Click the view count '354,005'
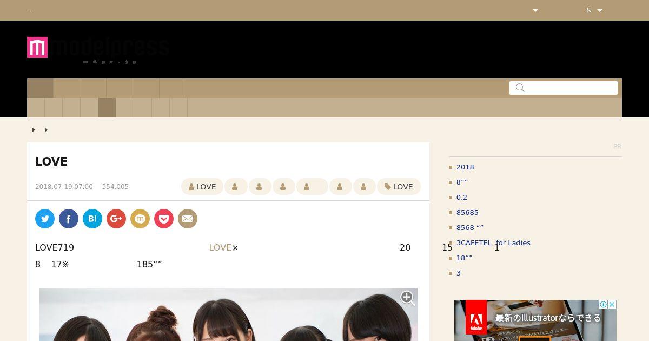The width and height of the screenshot is (649, 341). pyautogui.click(x=115, y=187)
